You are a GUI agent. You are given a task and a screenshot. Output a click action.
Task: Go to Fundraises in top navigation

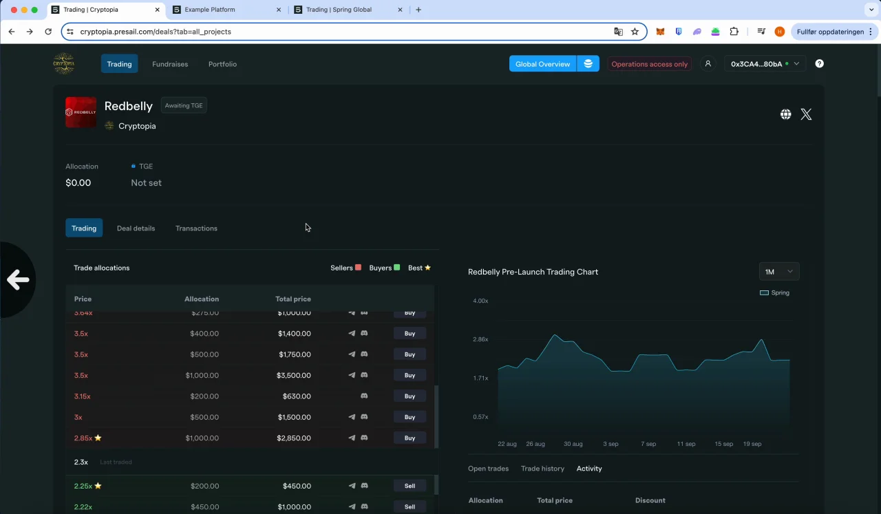click(170, 64)
